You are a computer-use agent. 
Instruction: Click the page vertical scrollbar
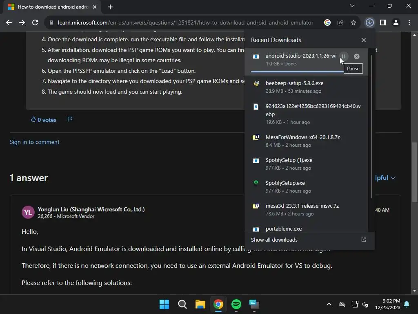coord(414,172)
